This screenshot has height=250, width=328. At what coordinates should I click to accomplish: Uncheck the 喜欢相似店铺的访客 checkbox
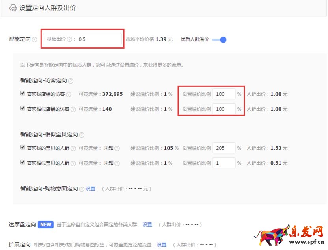[x=22, y=109]
